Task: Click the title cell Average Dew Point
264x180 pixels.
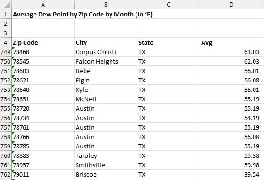Action: click(x=83, y=14)
